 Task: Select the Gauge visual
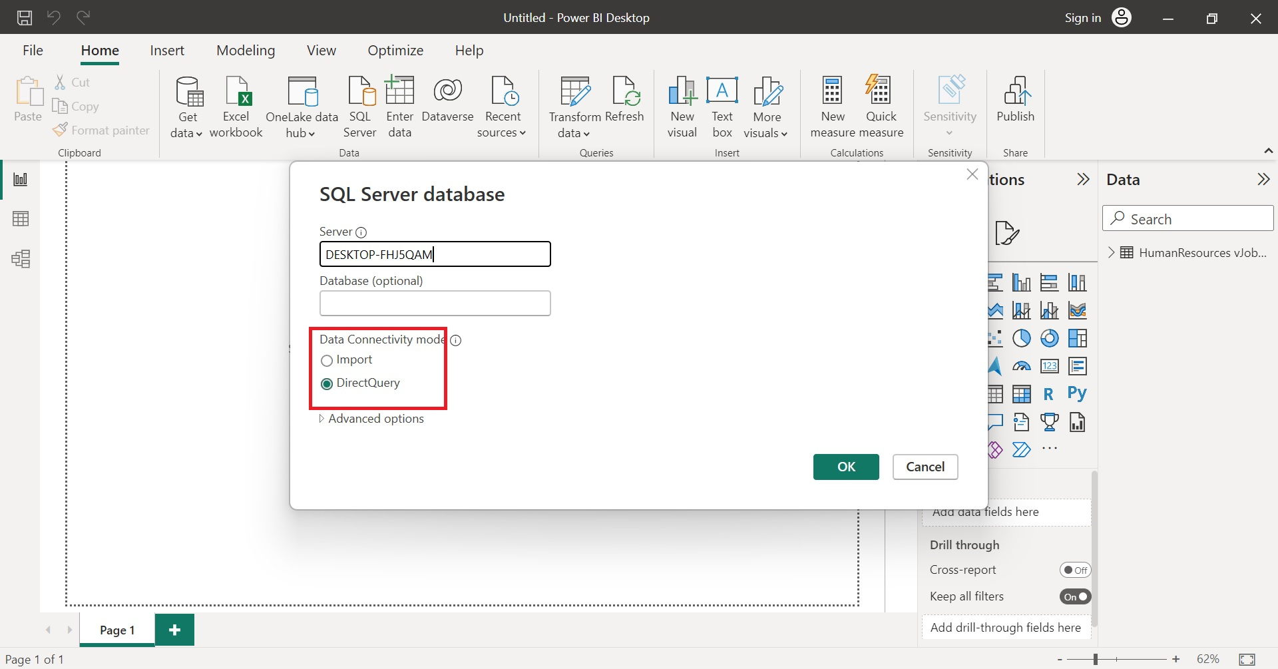click(1022, 366)
